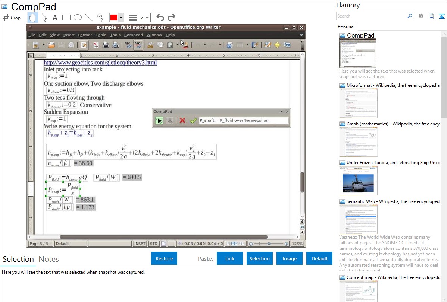
Task: Click the search magnifier icon
Action: pyautogui.click(x=410, y=16)
